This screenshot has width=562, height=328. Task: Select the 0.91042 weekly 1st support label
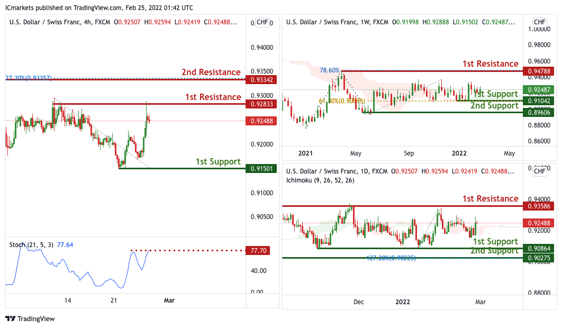pos(539,101)
